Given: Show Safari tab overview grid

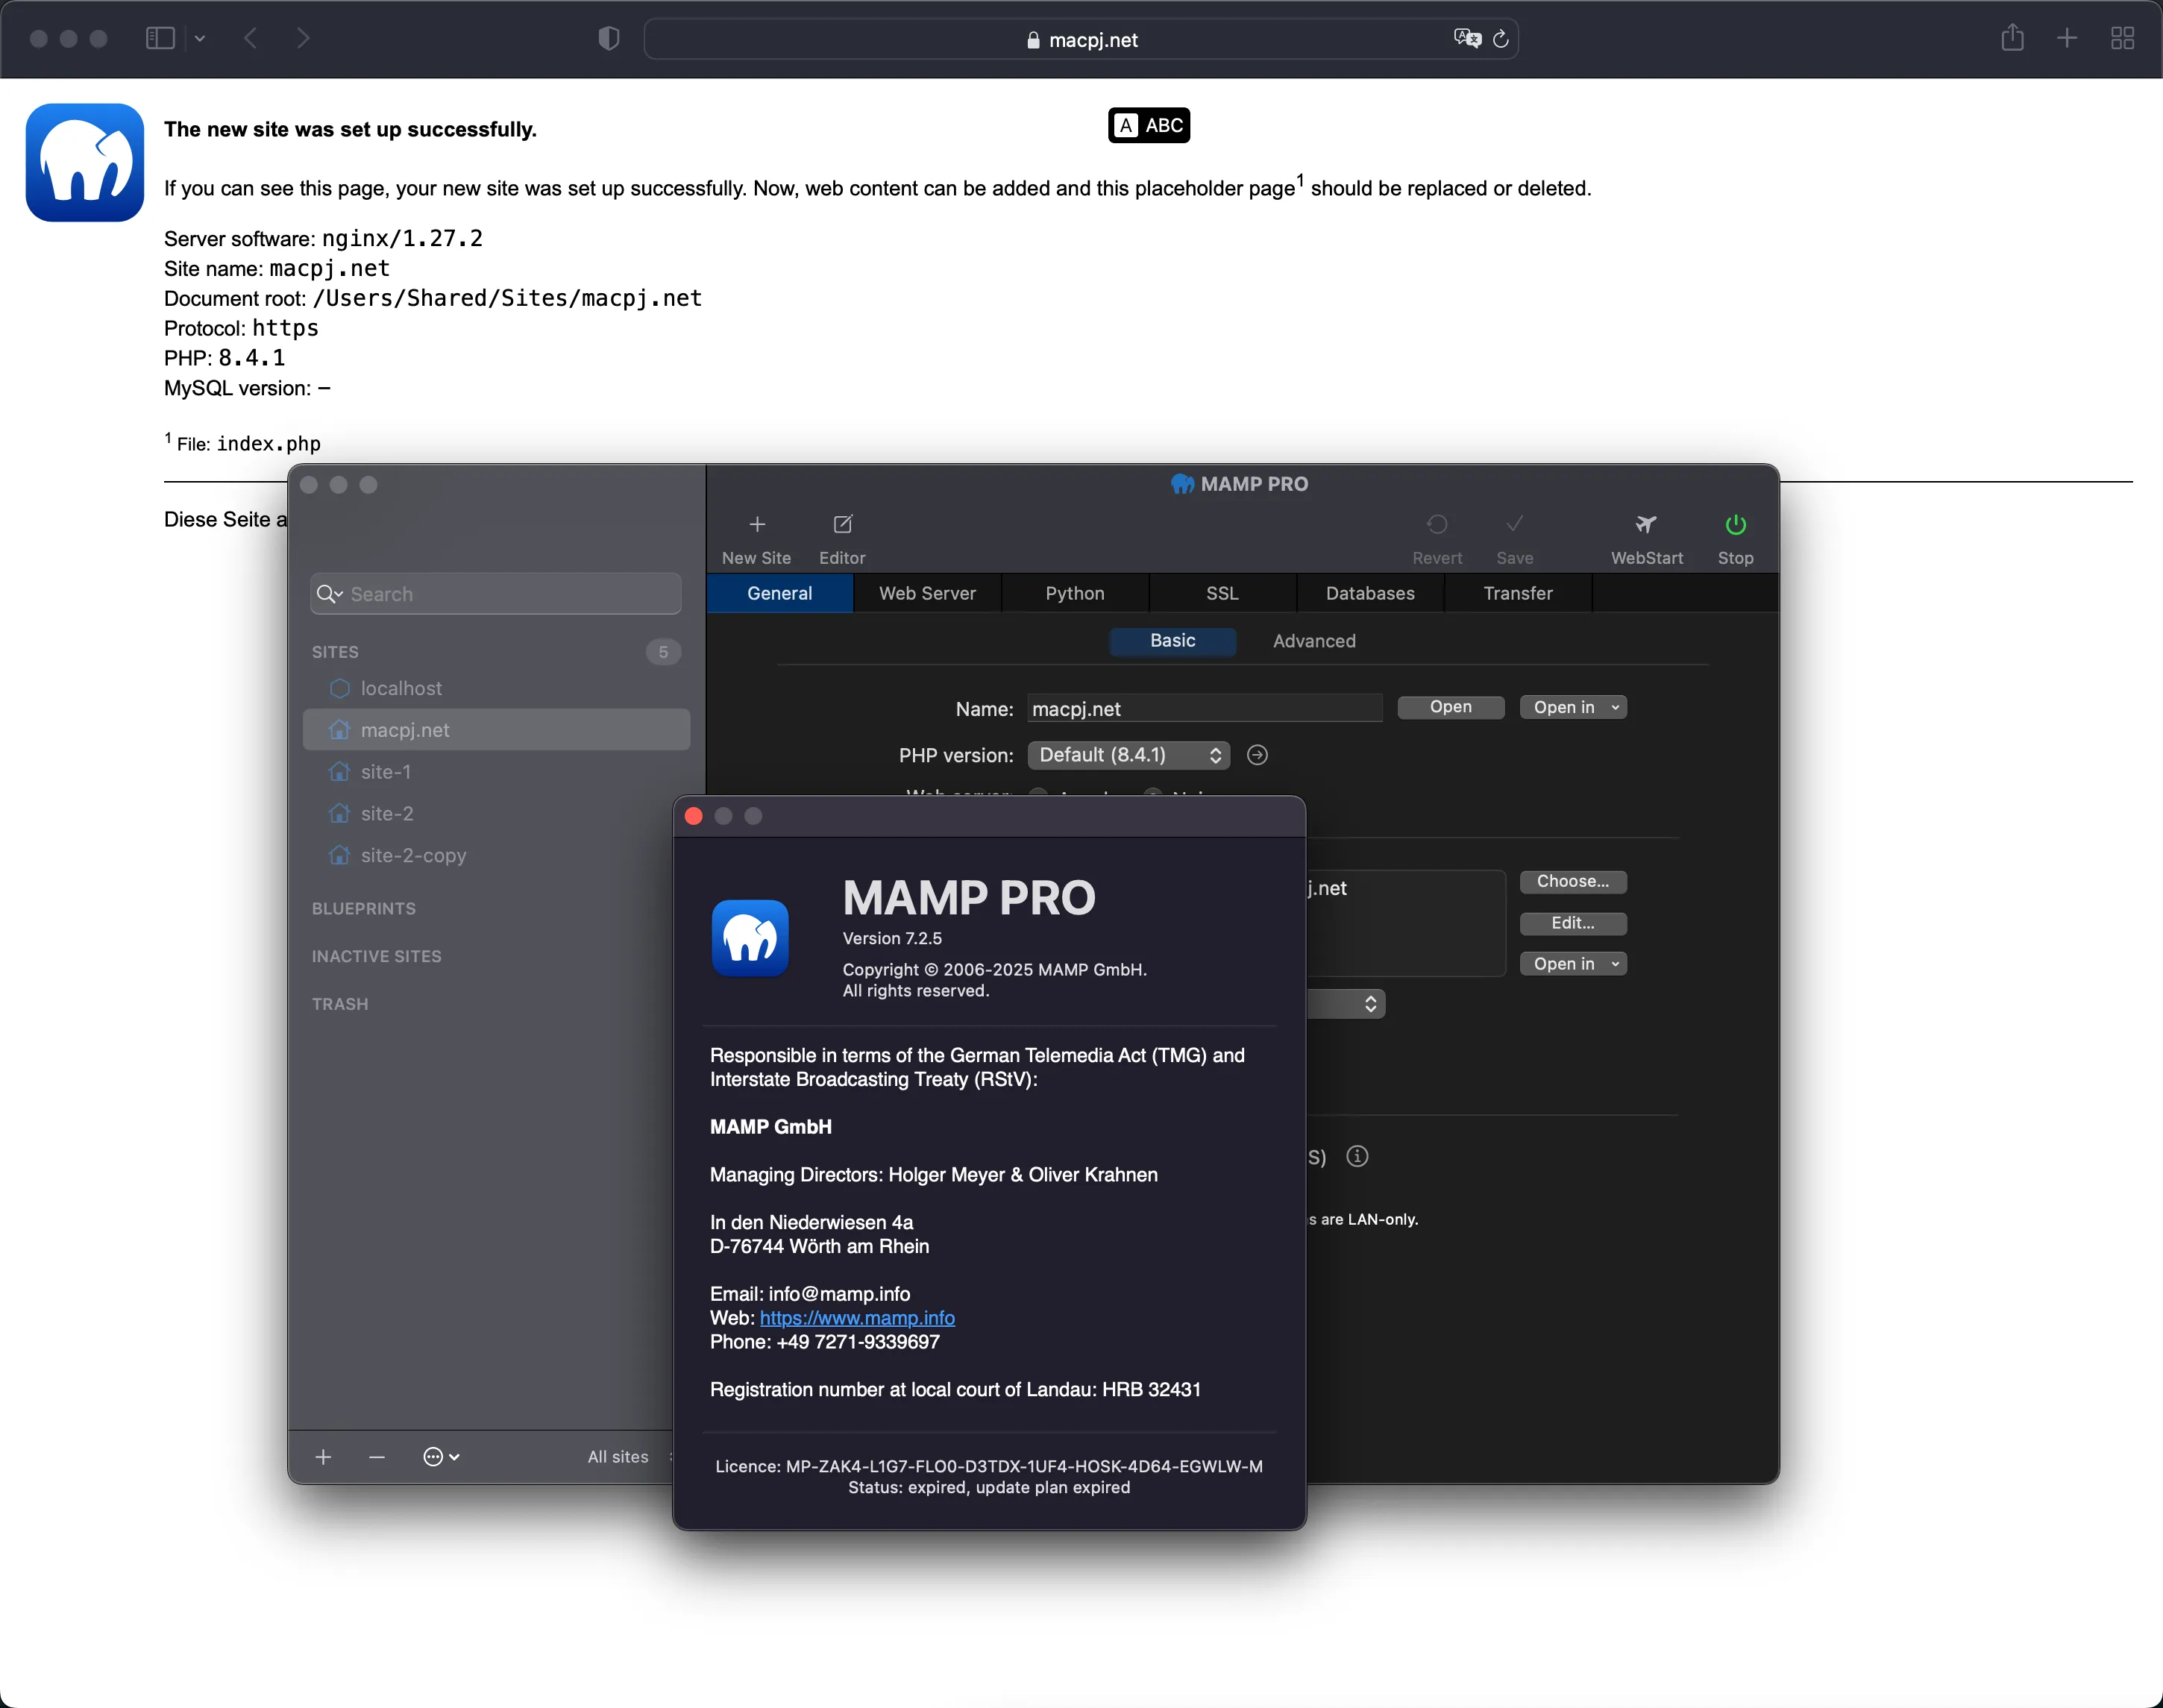Looking at the screenshot, I should [2122, 38].
